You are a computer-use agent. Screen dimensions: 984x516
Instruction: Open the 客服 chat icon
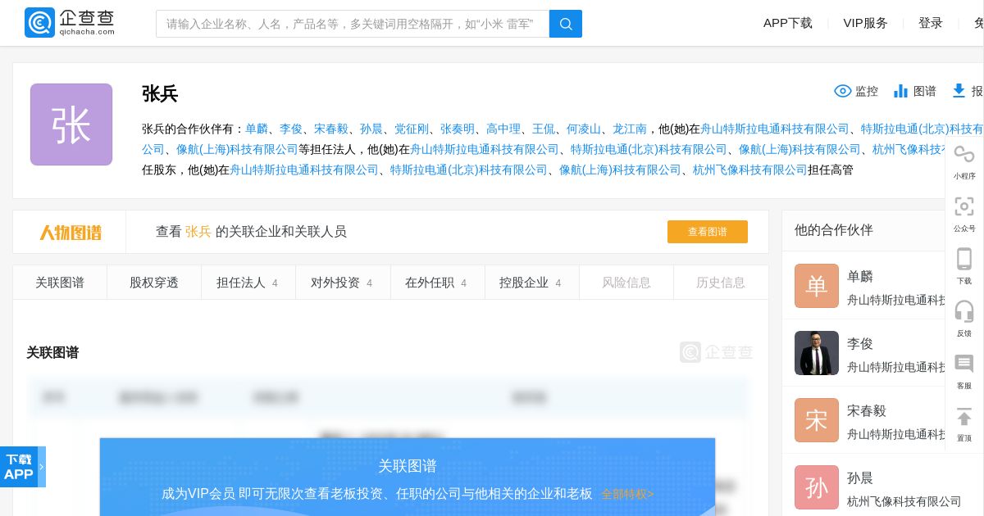pos(964,364)
